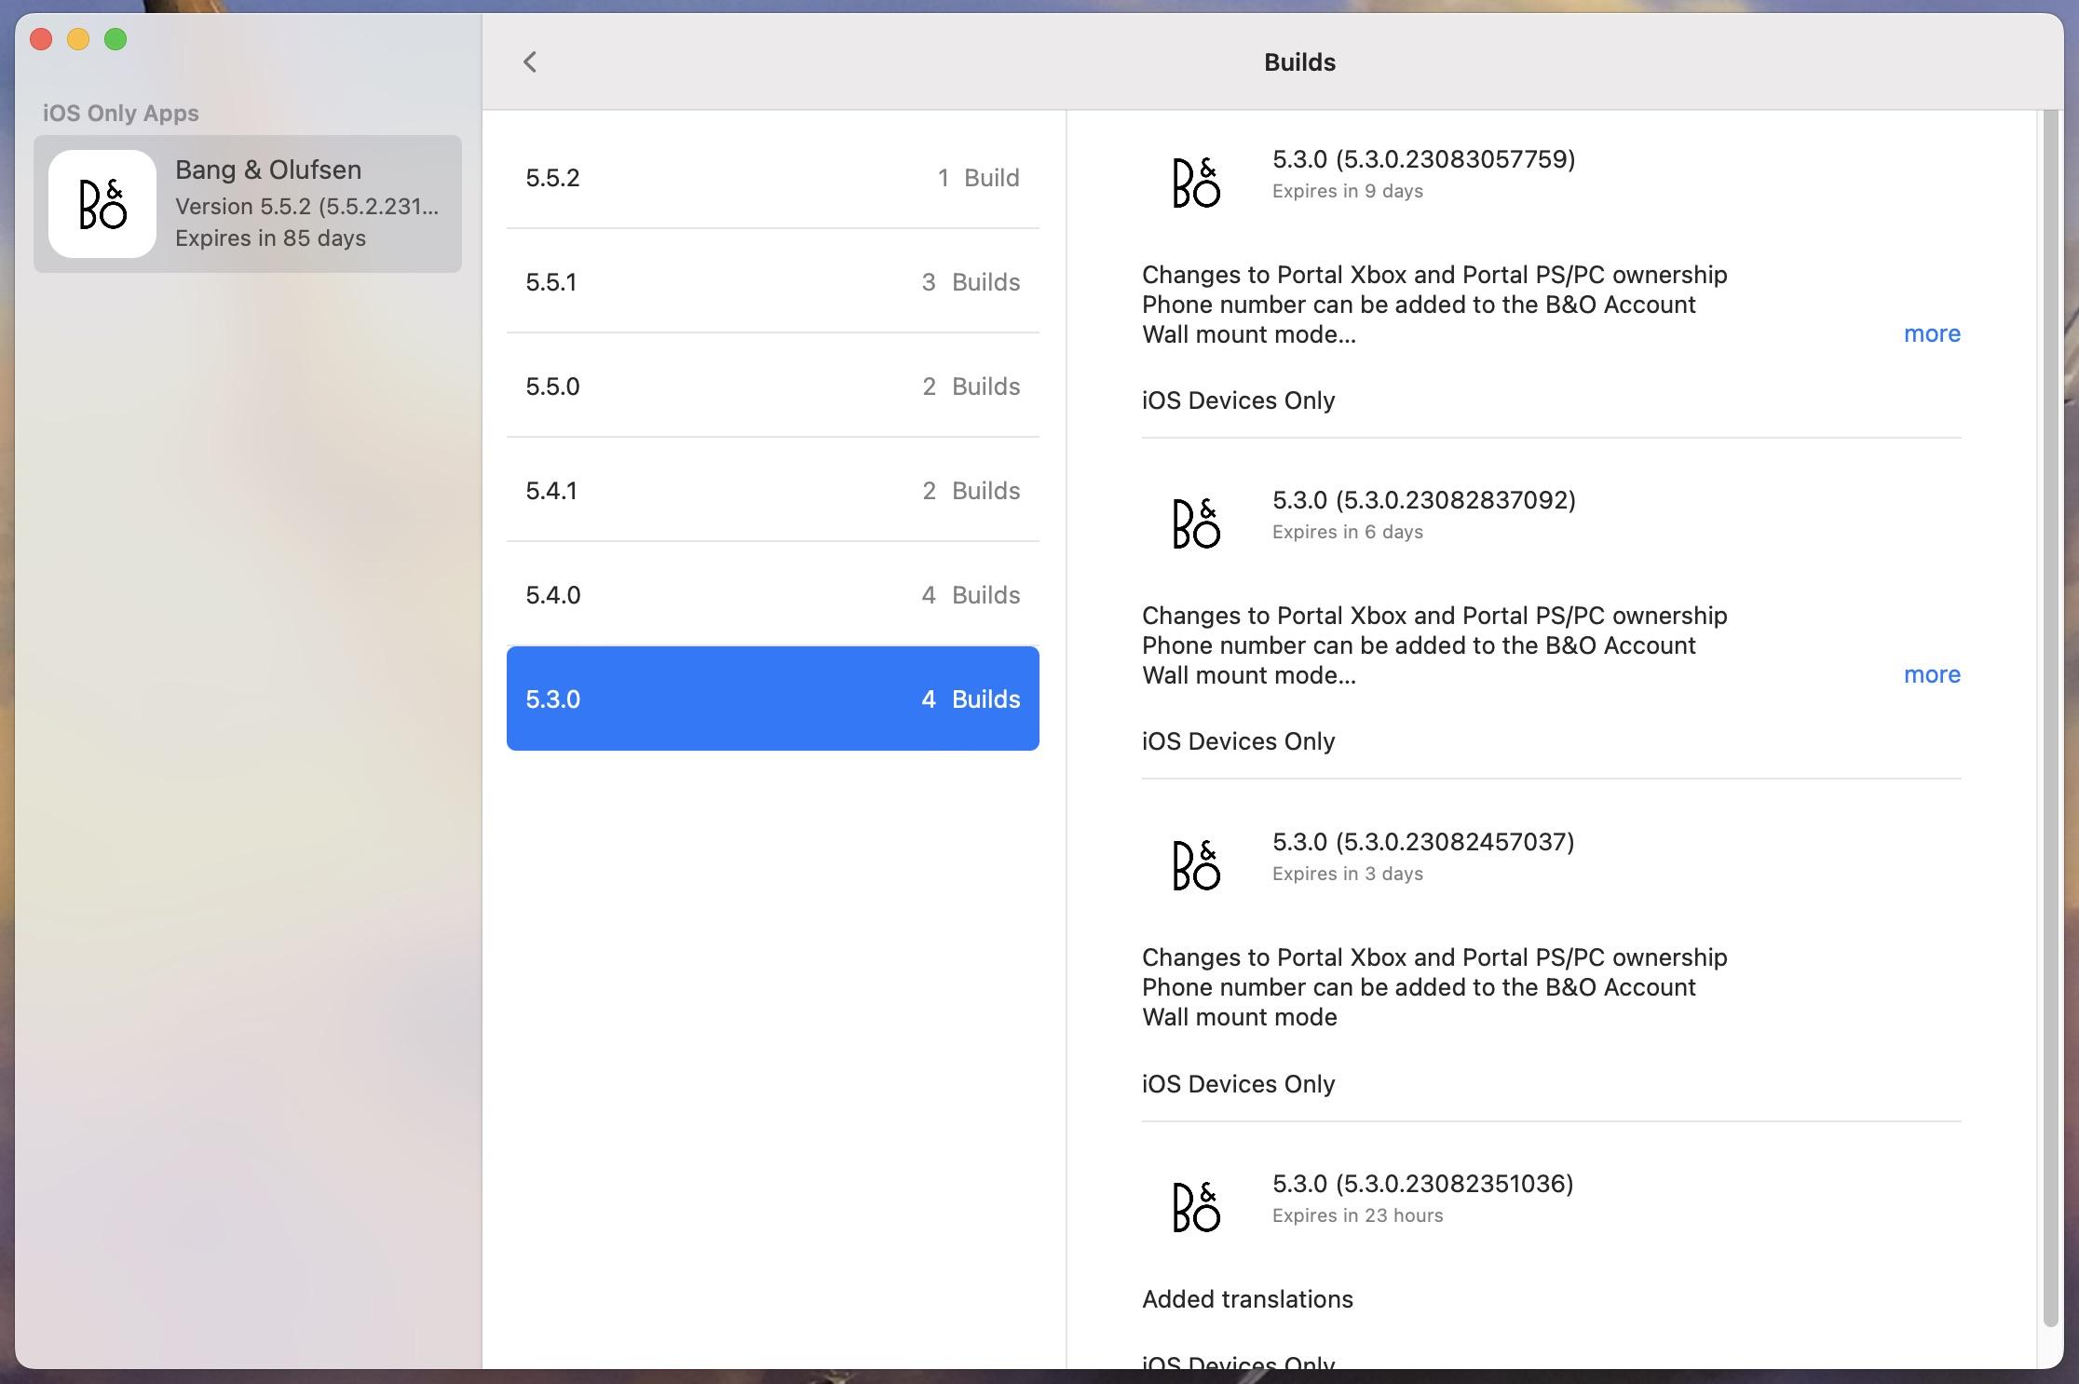Select Bang & Olufsen app in sidebar

pyautogui.click(x=248, y=204)
